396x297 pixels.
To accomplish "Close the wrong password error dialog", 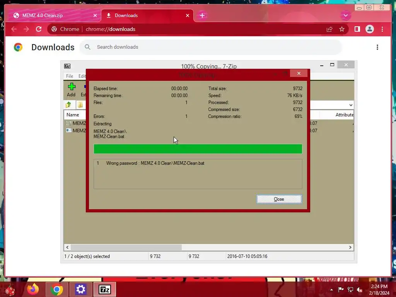I will click(279, 199).
